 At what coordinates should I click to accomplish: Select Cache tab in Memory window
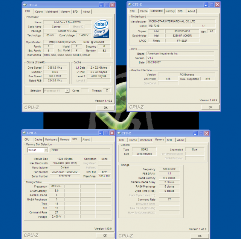pyautogui.click(x=133, y=140)
